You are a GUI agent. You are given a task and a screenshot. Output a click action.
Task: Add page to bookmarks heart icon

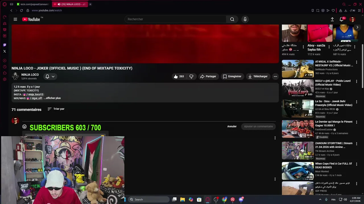coord(333,10)
